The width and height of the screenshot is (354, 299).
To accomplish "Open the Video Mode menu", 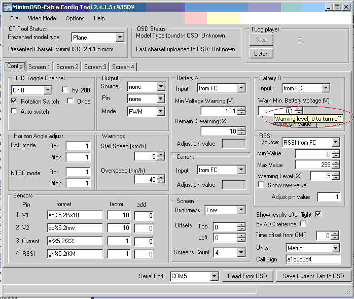I will 42,18.
